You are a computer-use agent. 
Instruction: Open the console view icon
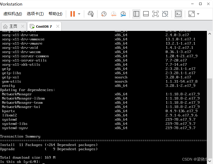click(178, 14)
